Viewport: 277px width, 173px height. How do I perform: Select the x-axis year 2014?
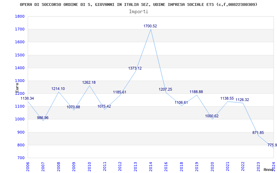[x=151, y=166]
